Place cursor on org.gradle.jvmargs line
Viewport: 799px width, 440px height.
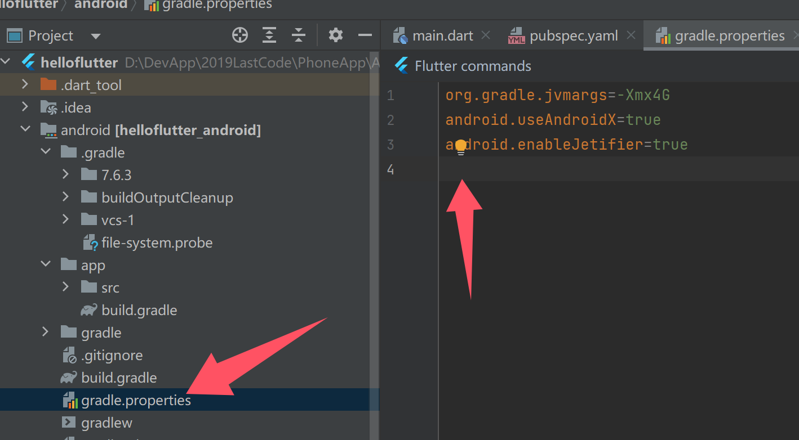click(x=557, y=95)
